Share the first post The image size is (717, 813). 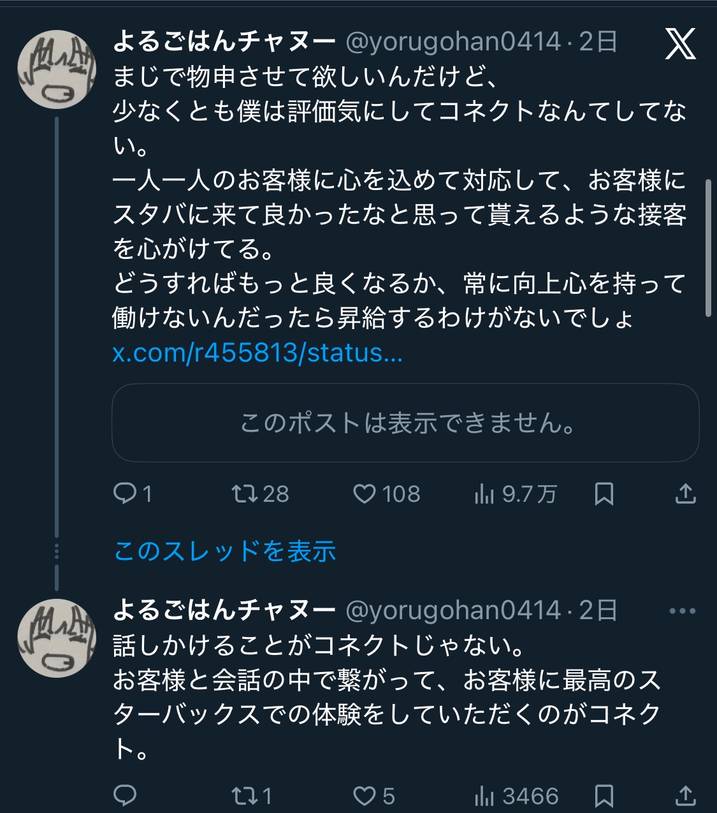coord(685,494)
